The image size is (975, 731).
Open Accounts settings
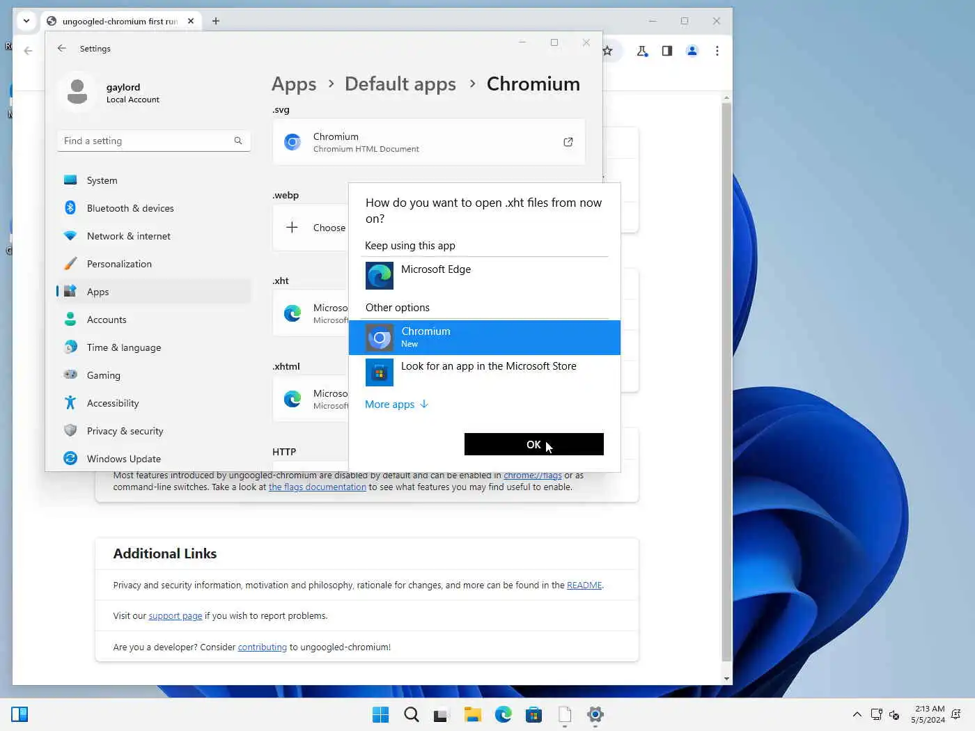click(154, 320)
